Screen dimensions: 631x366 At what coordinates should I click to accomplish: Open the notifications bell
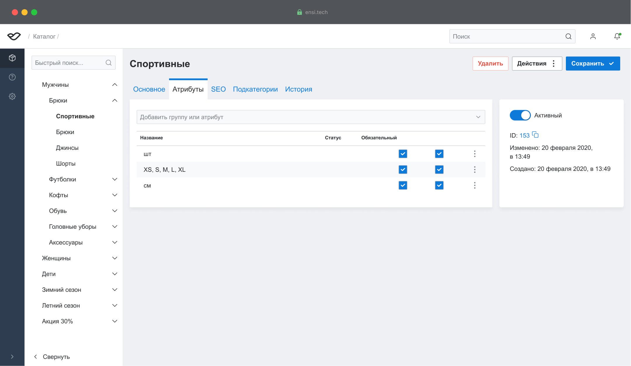[617, 36]
